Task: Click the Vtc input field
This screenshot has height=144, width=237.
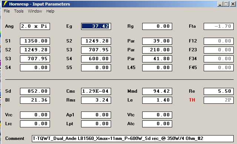Action: pyautogui.click(x=157, y=115)
